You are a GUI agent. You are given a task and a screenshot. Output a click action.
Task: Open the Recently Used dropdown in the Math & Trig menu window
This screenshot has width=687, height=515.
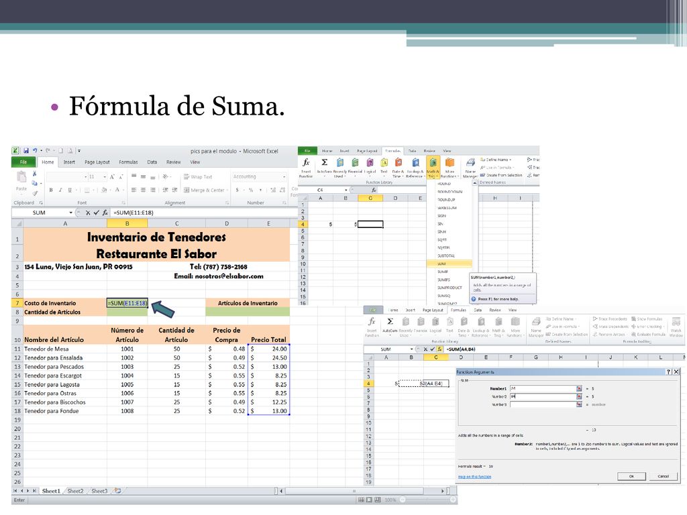pos(339,168)
